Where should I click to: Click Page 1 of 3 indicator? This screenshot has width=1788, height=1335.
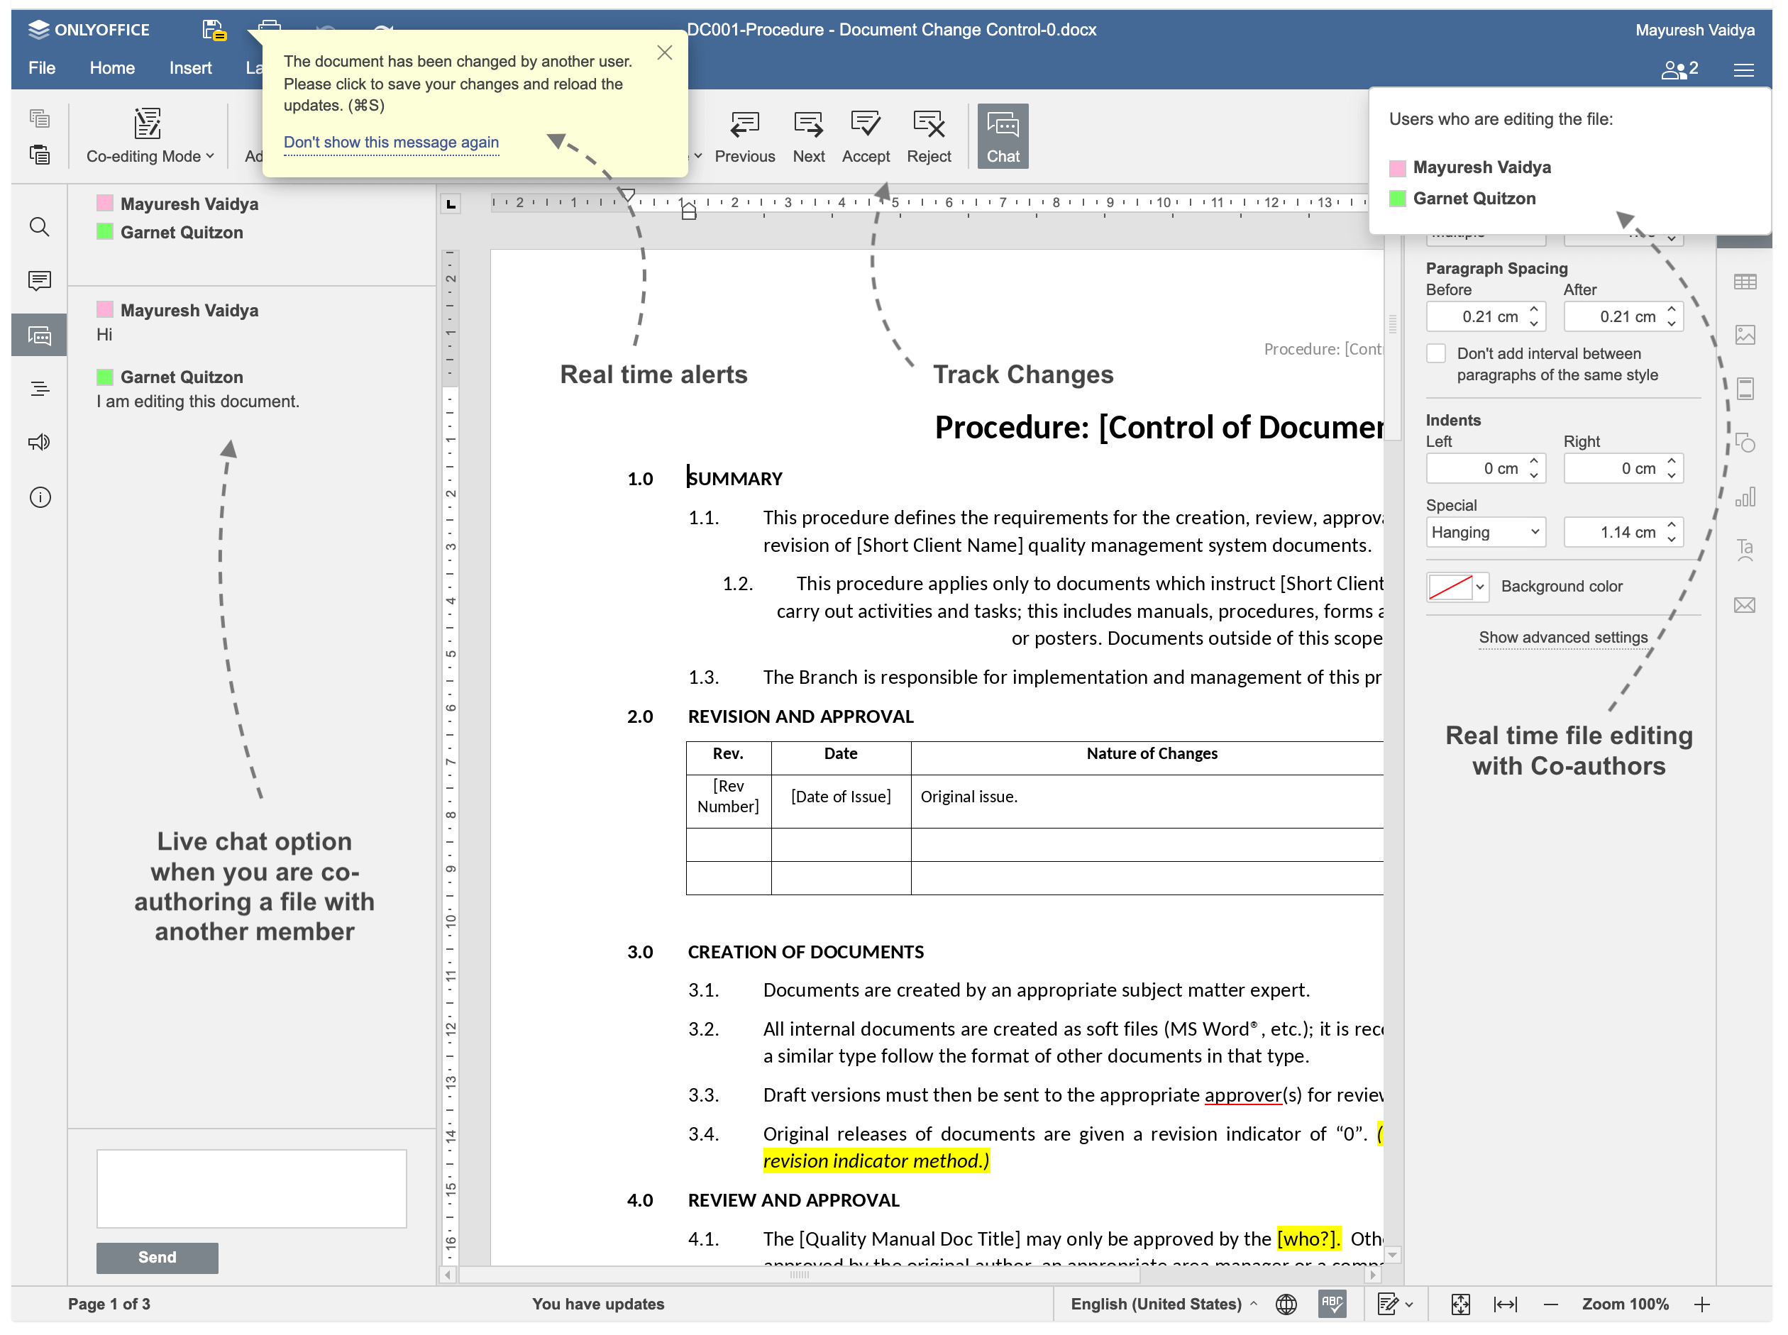point(109,1304)
